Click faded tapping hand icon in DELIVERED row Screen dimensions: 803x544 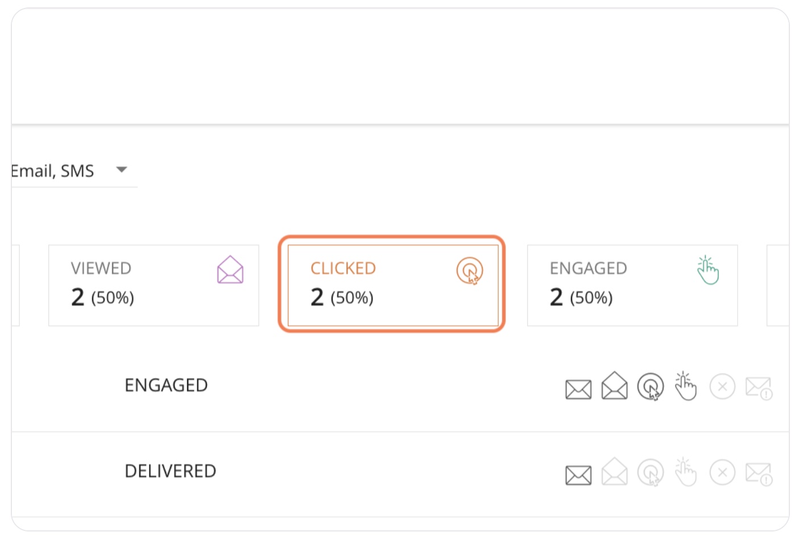pos(685,472)
